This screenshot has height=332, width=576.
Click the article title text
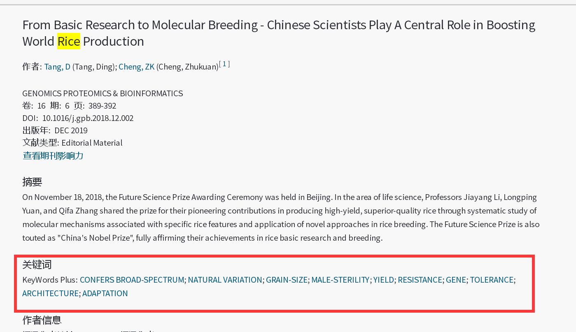coord(279,33)
